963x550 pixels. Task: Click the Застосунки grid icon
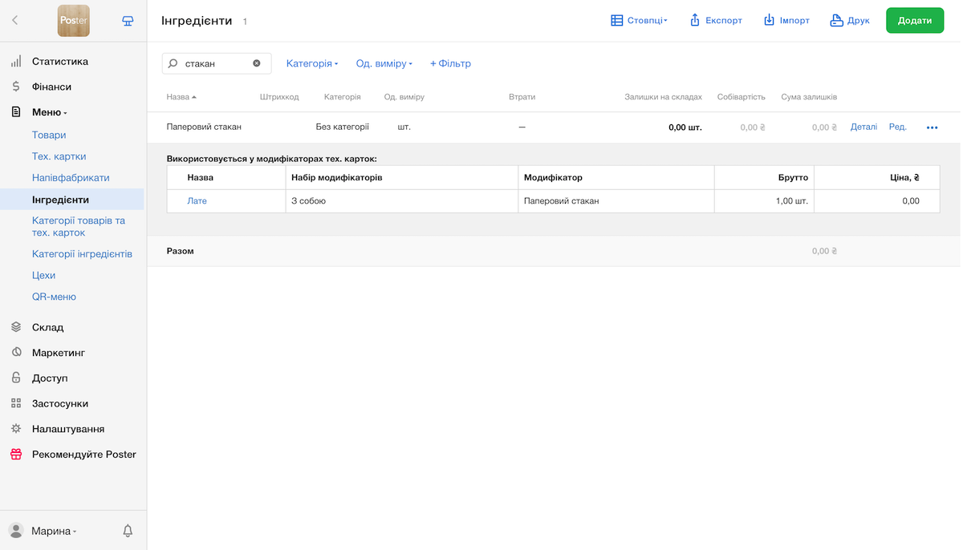[16, 403]
